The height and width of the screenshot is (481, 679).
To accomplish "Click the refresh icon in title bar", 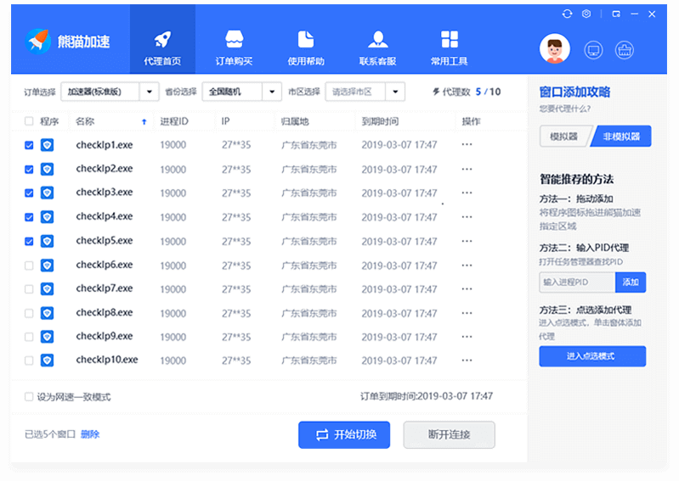I will click(x=567, y=14).
